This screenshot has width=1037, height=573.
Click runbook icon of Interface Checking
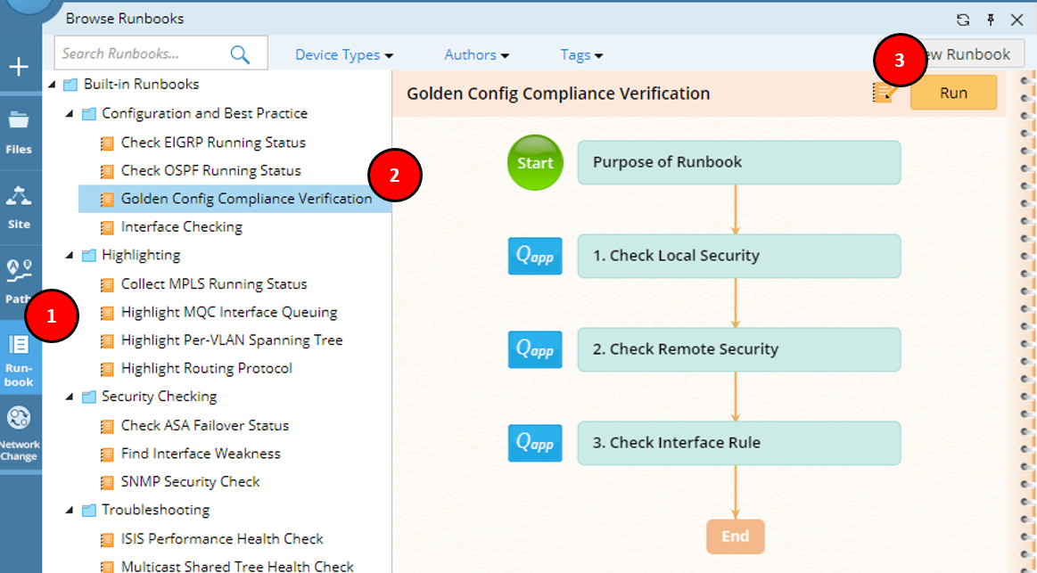106,228
